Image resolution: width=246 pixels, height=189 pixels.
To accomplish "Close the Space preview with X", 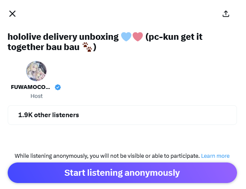I will click(12, 14).
